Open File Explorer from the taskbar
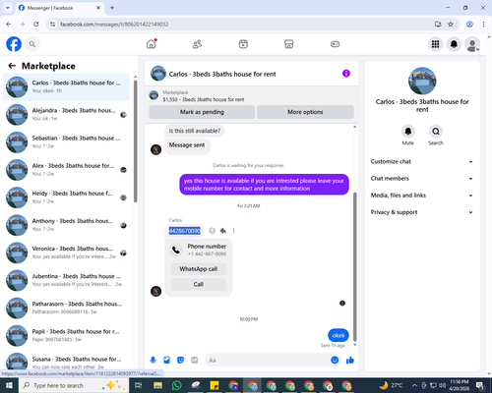Viewport: 492px width, 393px height. [157, 385]
